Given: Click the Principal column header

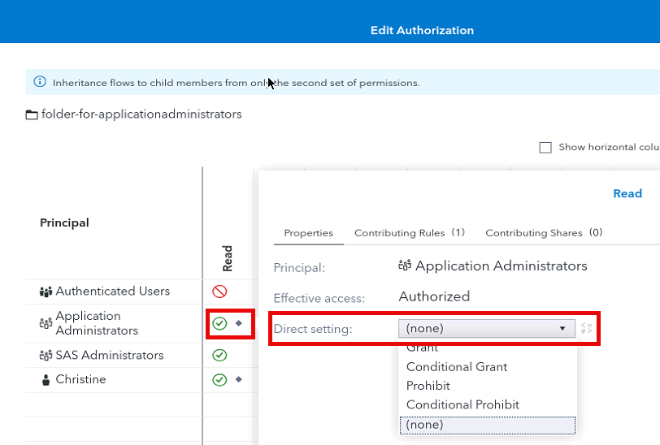Looking at the screenshot, I should [64, 222].
